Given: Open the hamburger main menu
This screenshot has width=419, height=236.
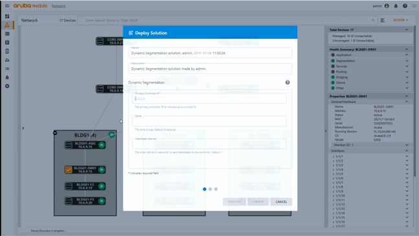Looking at the screenshot, I should click(x=7, y=6).
